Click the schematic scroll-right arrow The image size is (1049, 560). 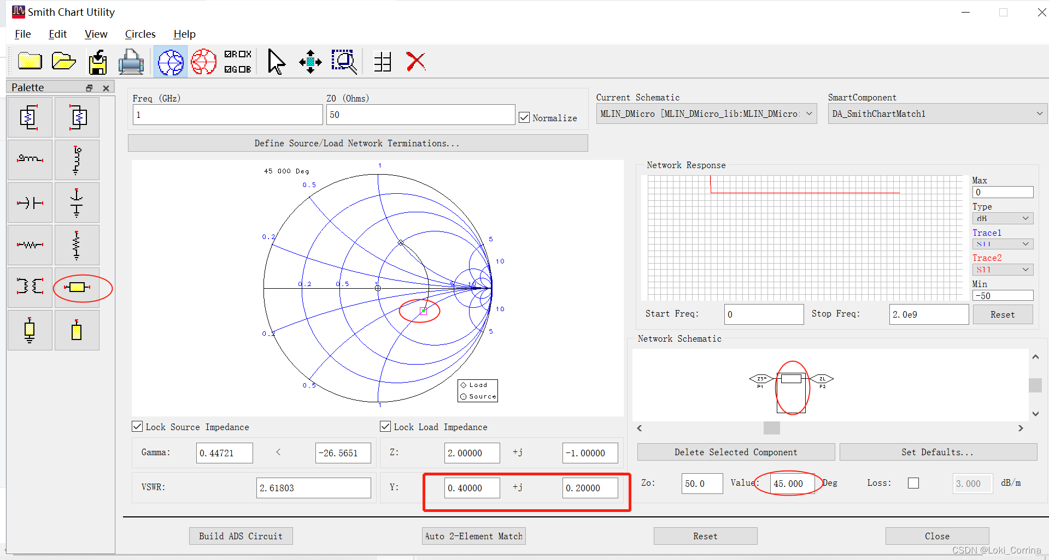point(1020,428)
